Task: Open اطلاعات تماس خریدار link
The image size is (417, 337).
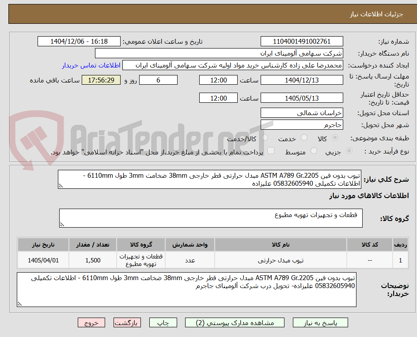Action: (91, 65)
